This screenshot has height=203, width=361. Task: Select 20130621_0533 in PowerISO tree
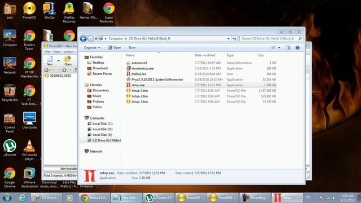click(60, 76)
